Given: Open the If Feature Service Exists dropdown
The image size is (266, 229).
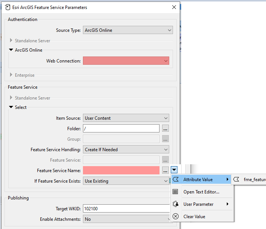Looking at the screenshot, I should pyautogui.click(x=126, y=181).
